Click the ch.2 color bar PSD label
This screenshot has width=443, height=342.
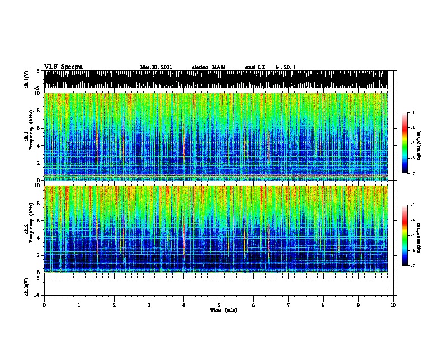pyautogui.click(x=418, y=237)
